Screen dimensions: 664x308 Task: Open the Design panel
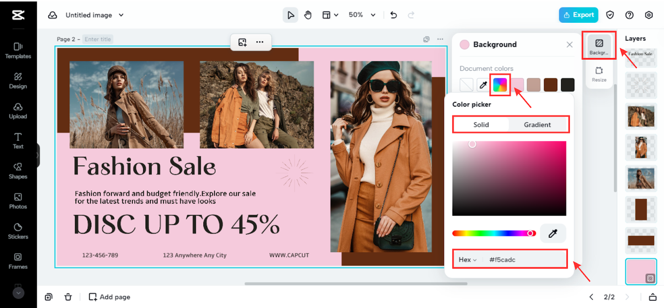pyautogui.click(x=18, y=81)
